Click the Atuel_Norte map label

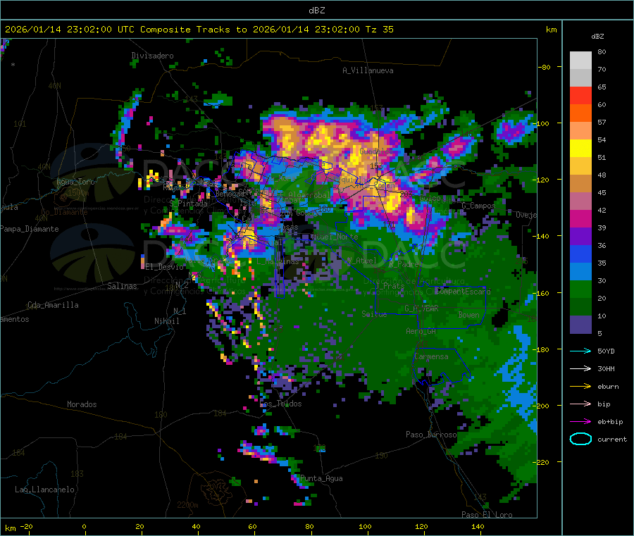pyautogui.click(x=335, y=237)
